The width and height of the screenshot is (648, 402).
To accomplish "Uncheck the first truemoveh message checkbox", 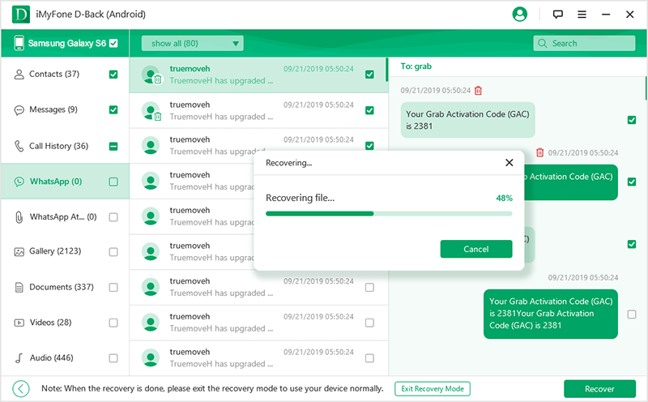I will [x=370, y=75].
